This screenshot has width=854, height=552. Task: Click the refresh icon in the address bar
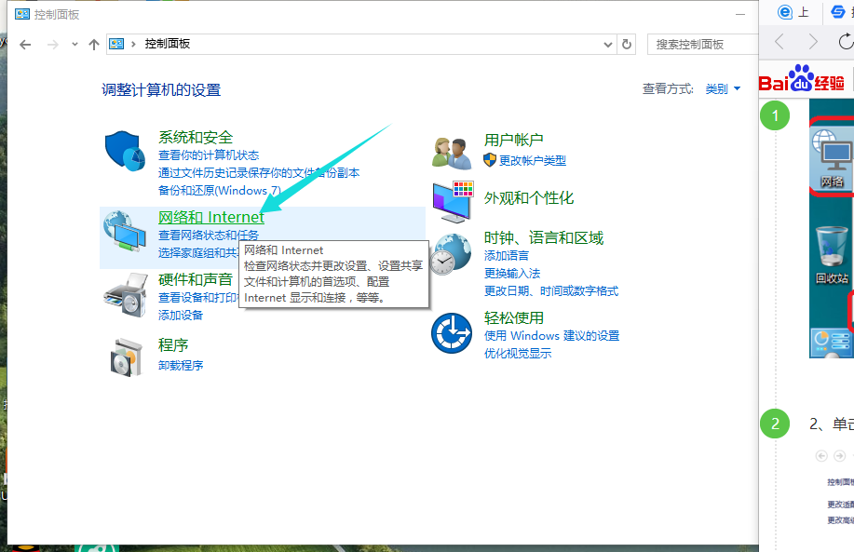627,44
